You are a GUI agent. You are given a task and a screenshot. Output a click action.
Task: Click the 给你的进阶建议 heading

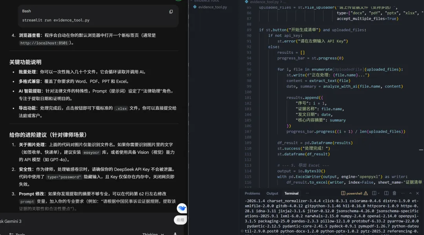point(48,135)
